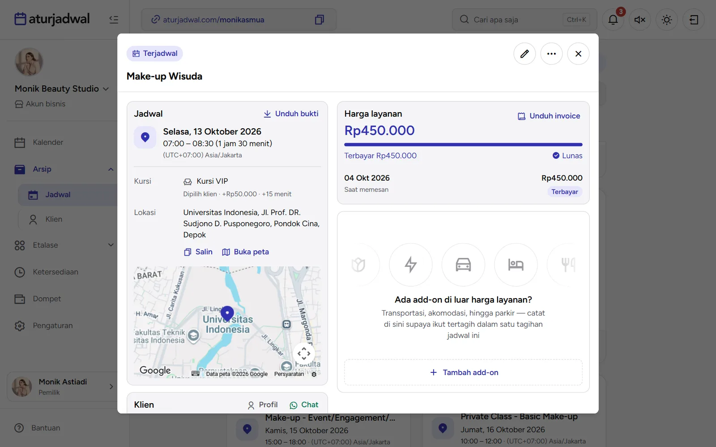
Task: Download invoice via Unduh invoice
Action: [549, 116]
